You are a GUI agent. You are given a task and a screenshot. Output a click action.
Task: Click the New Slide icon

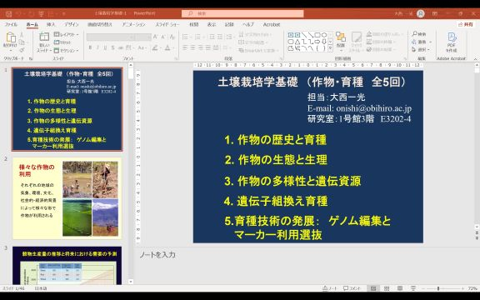44,37
